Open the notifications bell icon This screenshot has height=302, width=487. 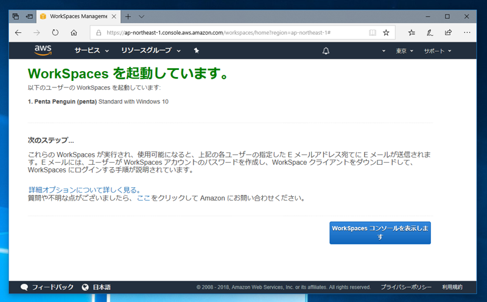coord(326,51)
